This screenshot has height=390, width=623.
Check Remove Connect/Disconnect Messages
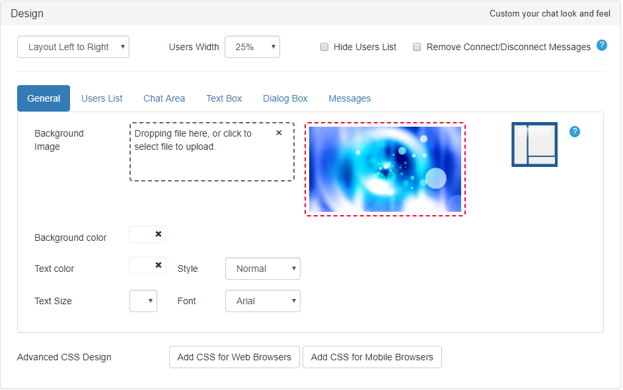tap(417, 46)
